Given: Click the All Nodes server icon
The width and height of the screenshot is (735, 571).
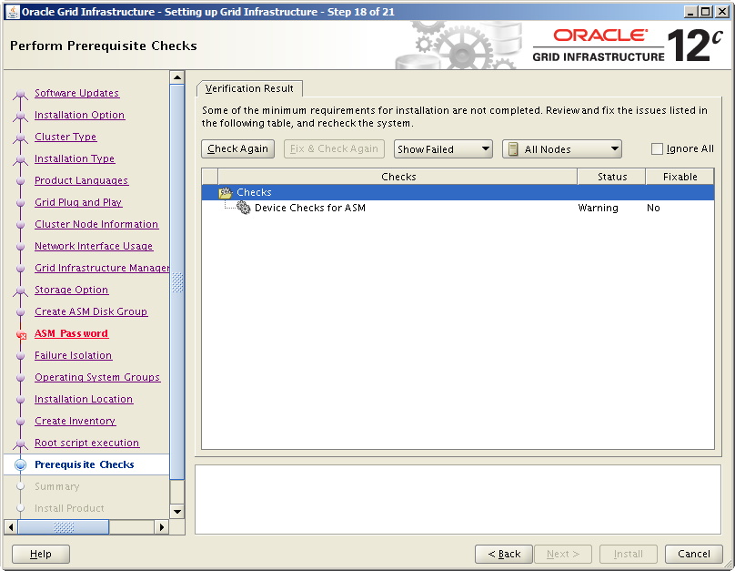Looking at the screenshot, I should click(513, 149).
